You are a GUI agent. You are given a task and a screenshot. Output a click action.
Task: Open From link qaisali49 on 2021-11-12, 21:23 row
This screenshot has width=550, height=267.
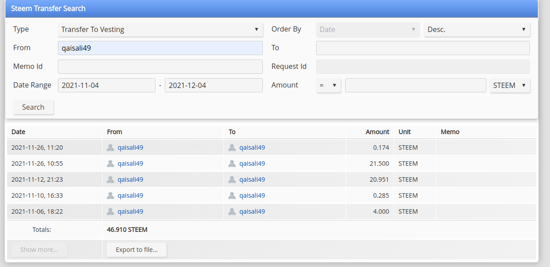130,179
